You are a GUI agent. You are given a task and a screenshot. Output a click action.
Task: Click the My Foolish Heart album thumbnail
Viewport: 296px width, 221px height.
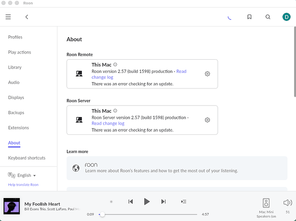coord(12,206)
